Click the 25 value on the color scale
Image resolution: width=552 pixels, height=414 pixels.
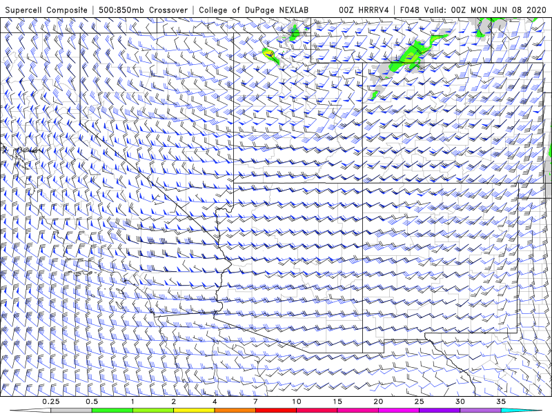pos(419,402)
